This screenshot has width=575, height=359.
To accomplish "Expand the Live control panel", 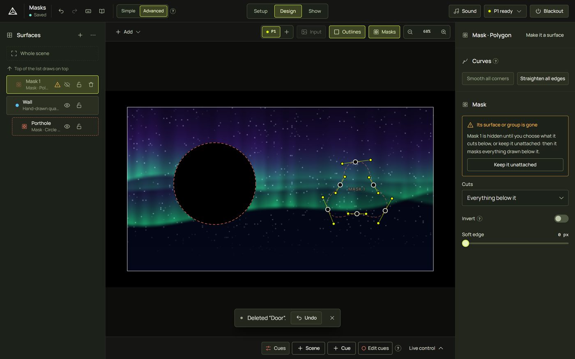I will point(426,348).
